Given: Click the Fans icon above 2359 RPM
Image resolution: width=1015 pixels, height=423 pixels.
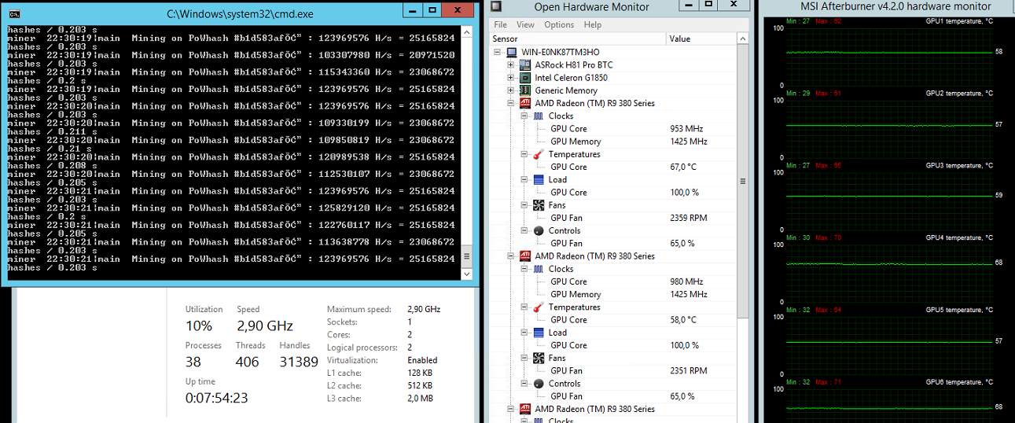Looking at the screenshot, I should [x=539, y=205].
